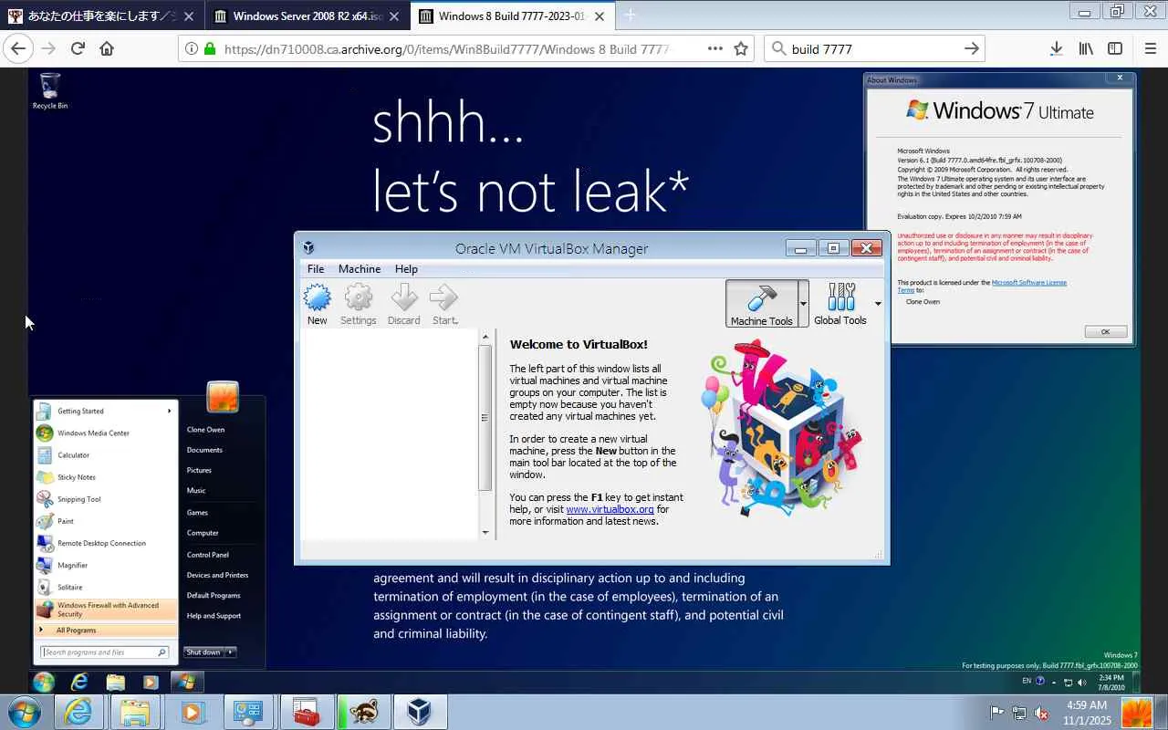Open the clock showing 4:59 AM

1087,713
